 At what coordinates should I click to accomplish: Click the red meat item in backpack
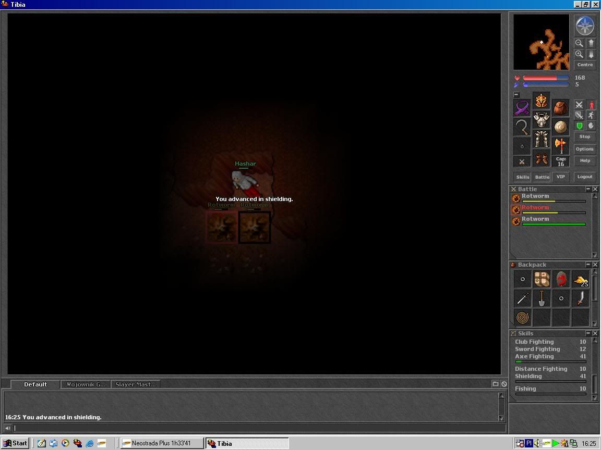tap(561, 279)
